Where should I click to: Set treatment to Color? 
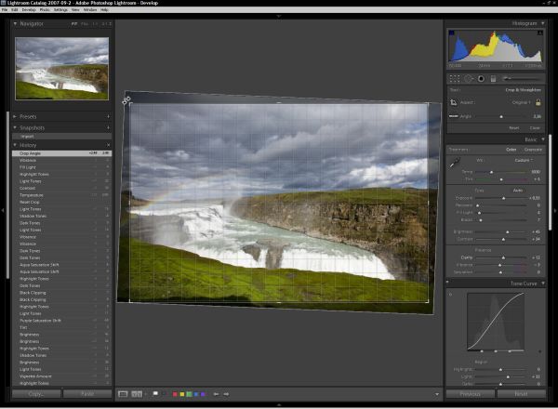pyautogui.click(x=511, y=149)
